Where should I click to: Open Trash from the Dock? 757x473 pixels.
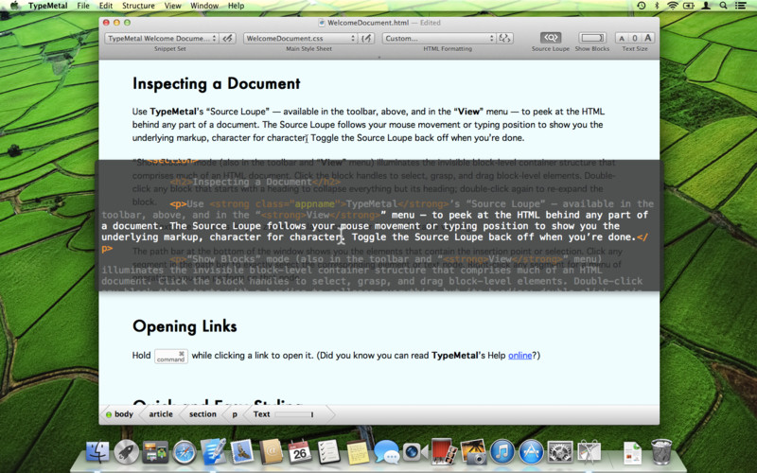660,452
